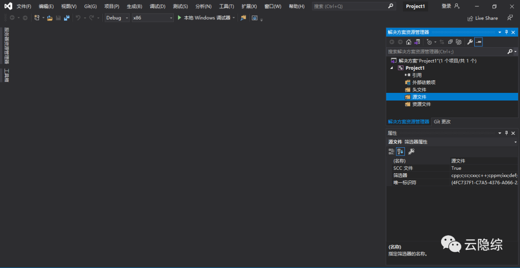Click the pending changes filter clock icon
The width and height of the screenshot is (520, 268).
[429, 42]
